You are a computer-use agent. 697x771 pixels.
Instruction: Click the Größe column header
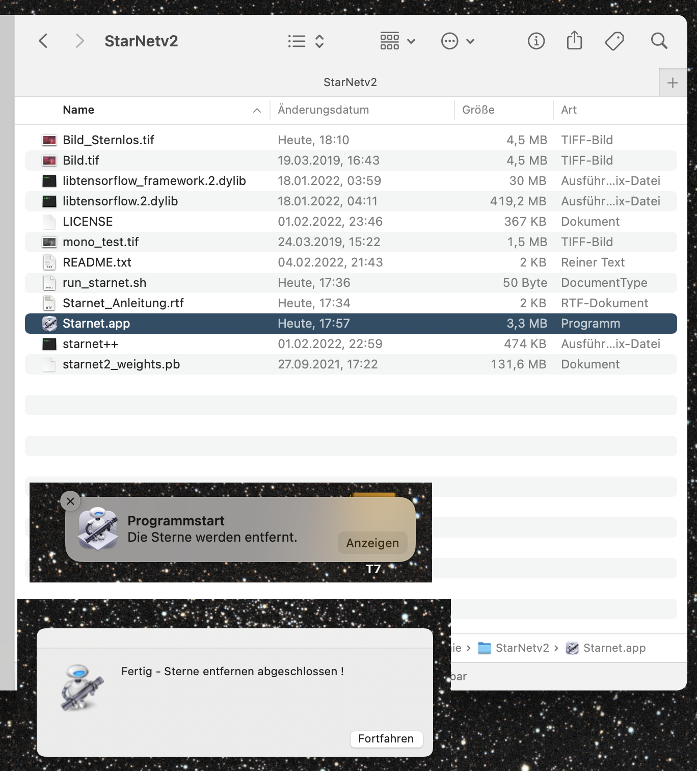(478, 110)
